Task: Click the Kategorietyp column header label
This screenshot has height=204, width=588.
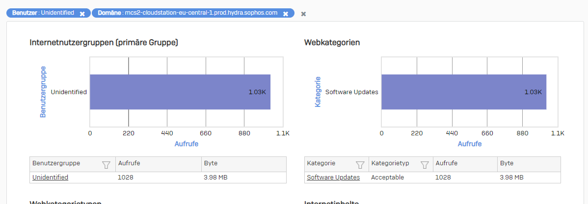Action: point(390,163)
